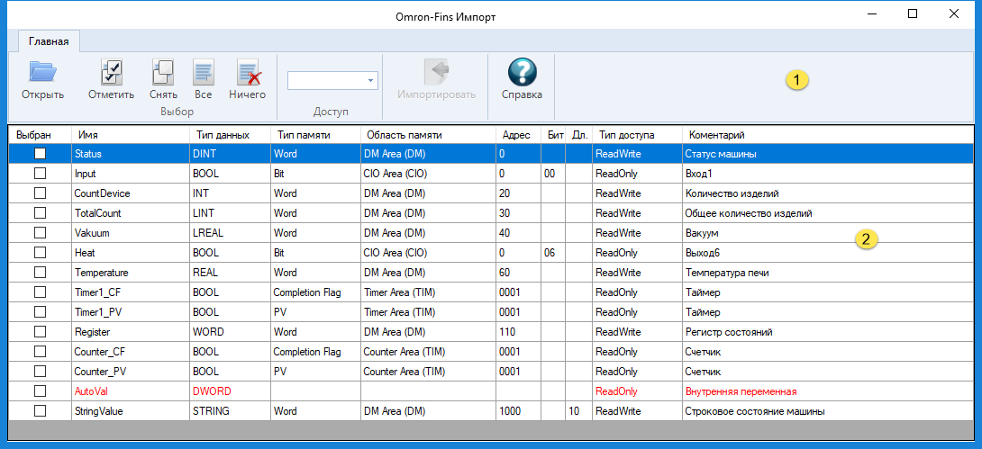
Task: Click the Импортировать arrow icon
Action: (436, 72)
